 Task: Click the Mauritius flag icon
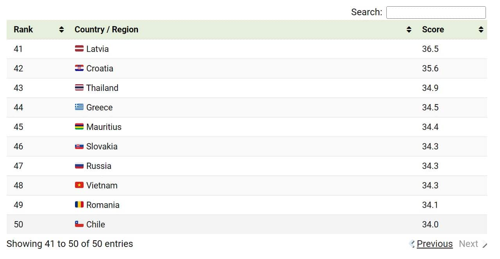(79, 127)
